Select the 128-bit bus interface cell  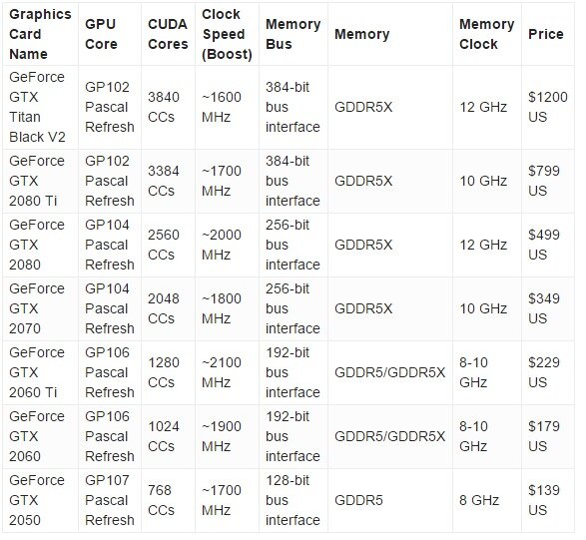[293, 501]
